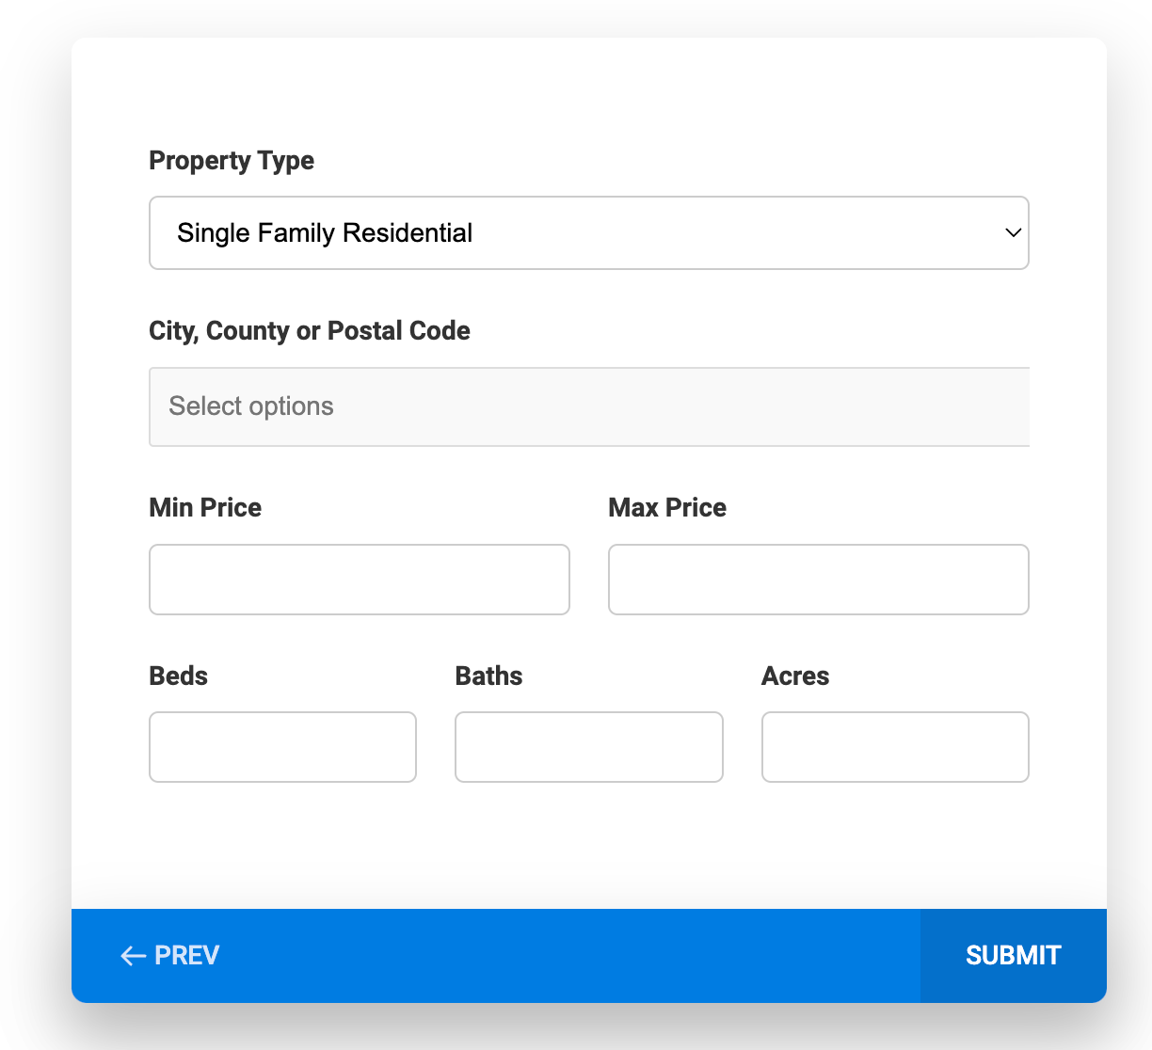The height and width of the screenshot is (1050, 1152).
Task: Click the left arrow icon beside PREV
Action: click(133, 956)
